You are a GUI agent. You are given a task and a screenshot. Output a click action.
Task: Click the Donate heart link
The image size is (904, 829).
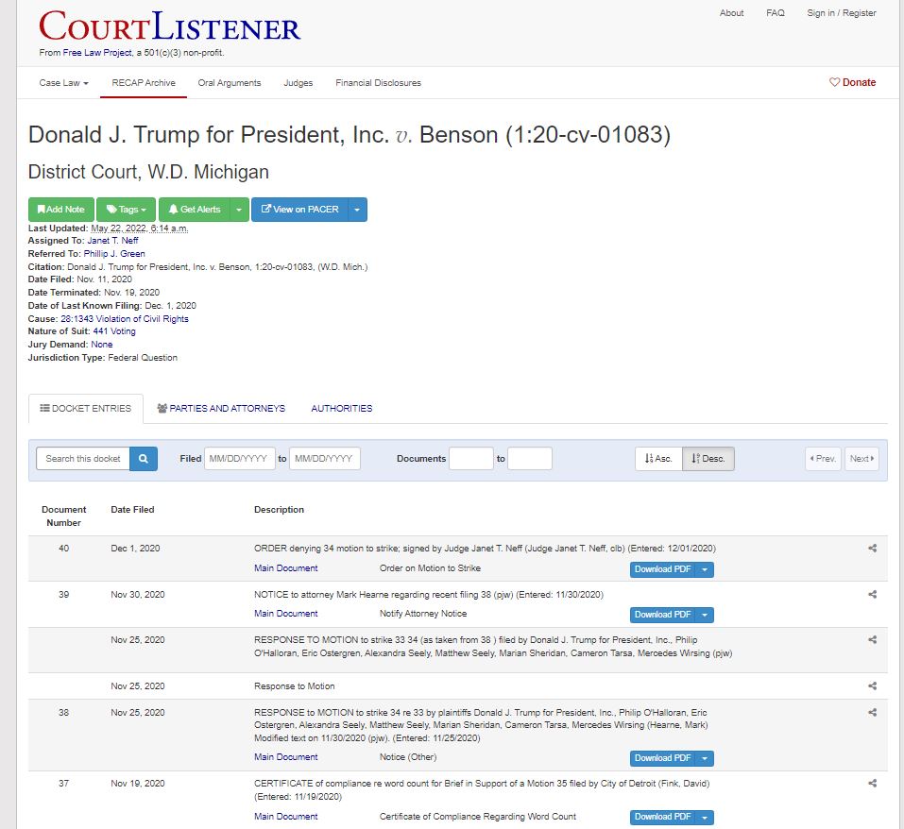[x=852, y=82]
